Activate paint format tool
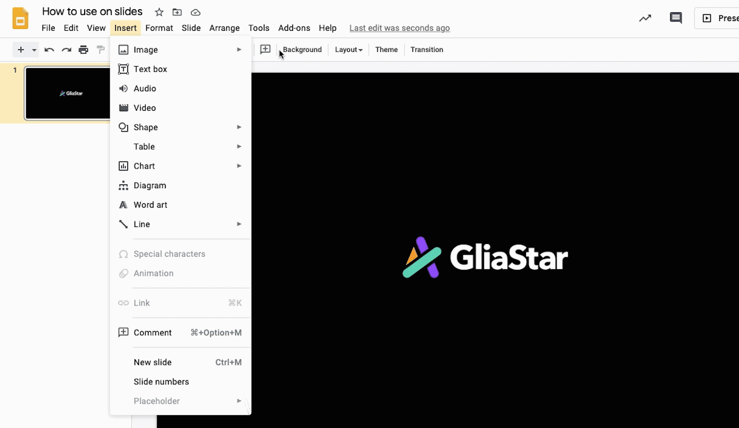This screenshot has width=739, height=428. tap(101, 50)
